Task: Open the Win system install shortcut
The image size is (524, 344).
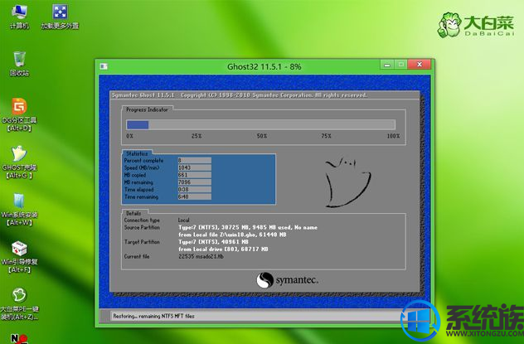Action: point(19,210)
